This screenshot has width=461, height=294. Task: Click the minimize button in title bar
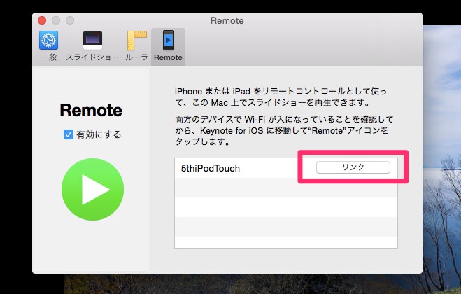click(x=56, y=20)
